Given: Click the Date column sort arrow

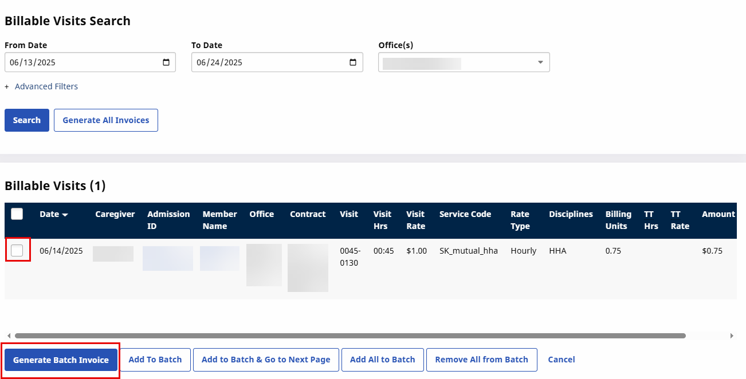Looking at the screenshot, I should click(x=65, y=215).
